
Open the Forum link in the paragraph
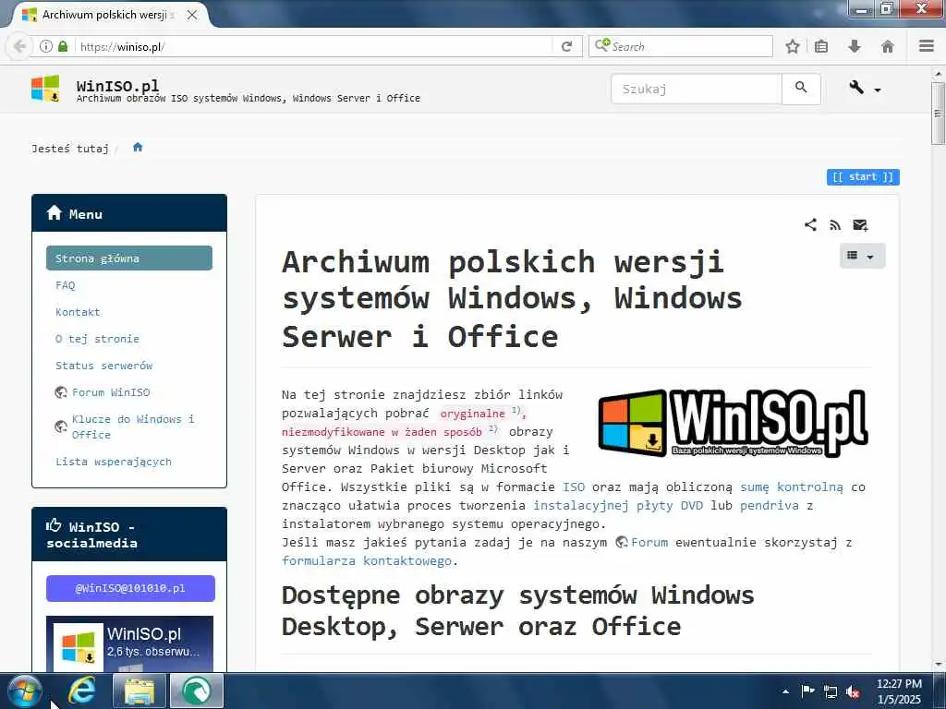(649, 543)
